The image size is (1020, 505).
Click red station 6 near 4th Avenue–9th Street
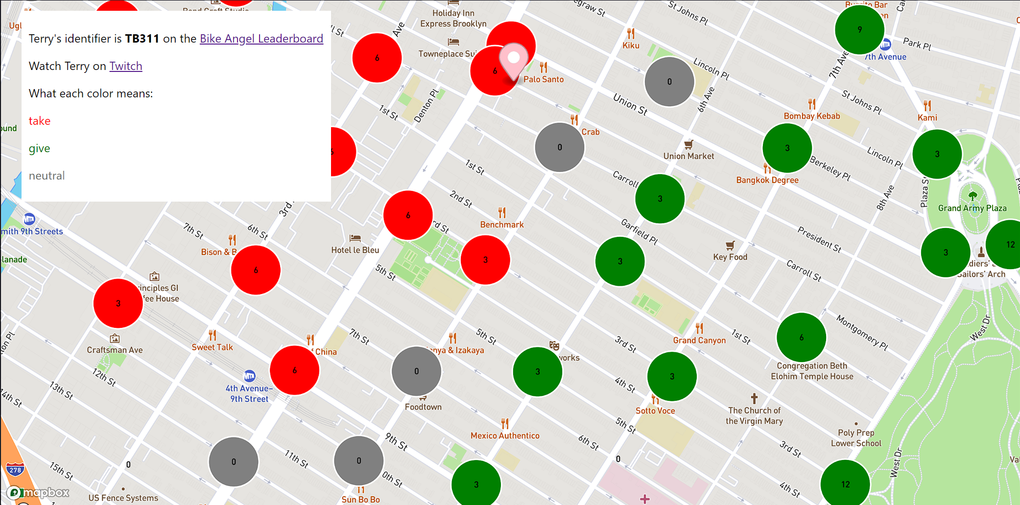point(294,370)
